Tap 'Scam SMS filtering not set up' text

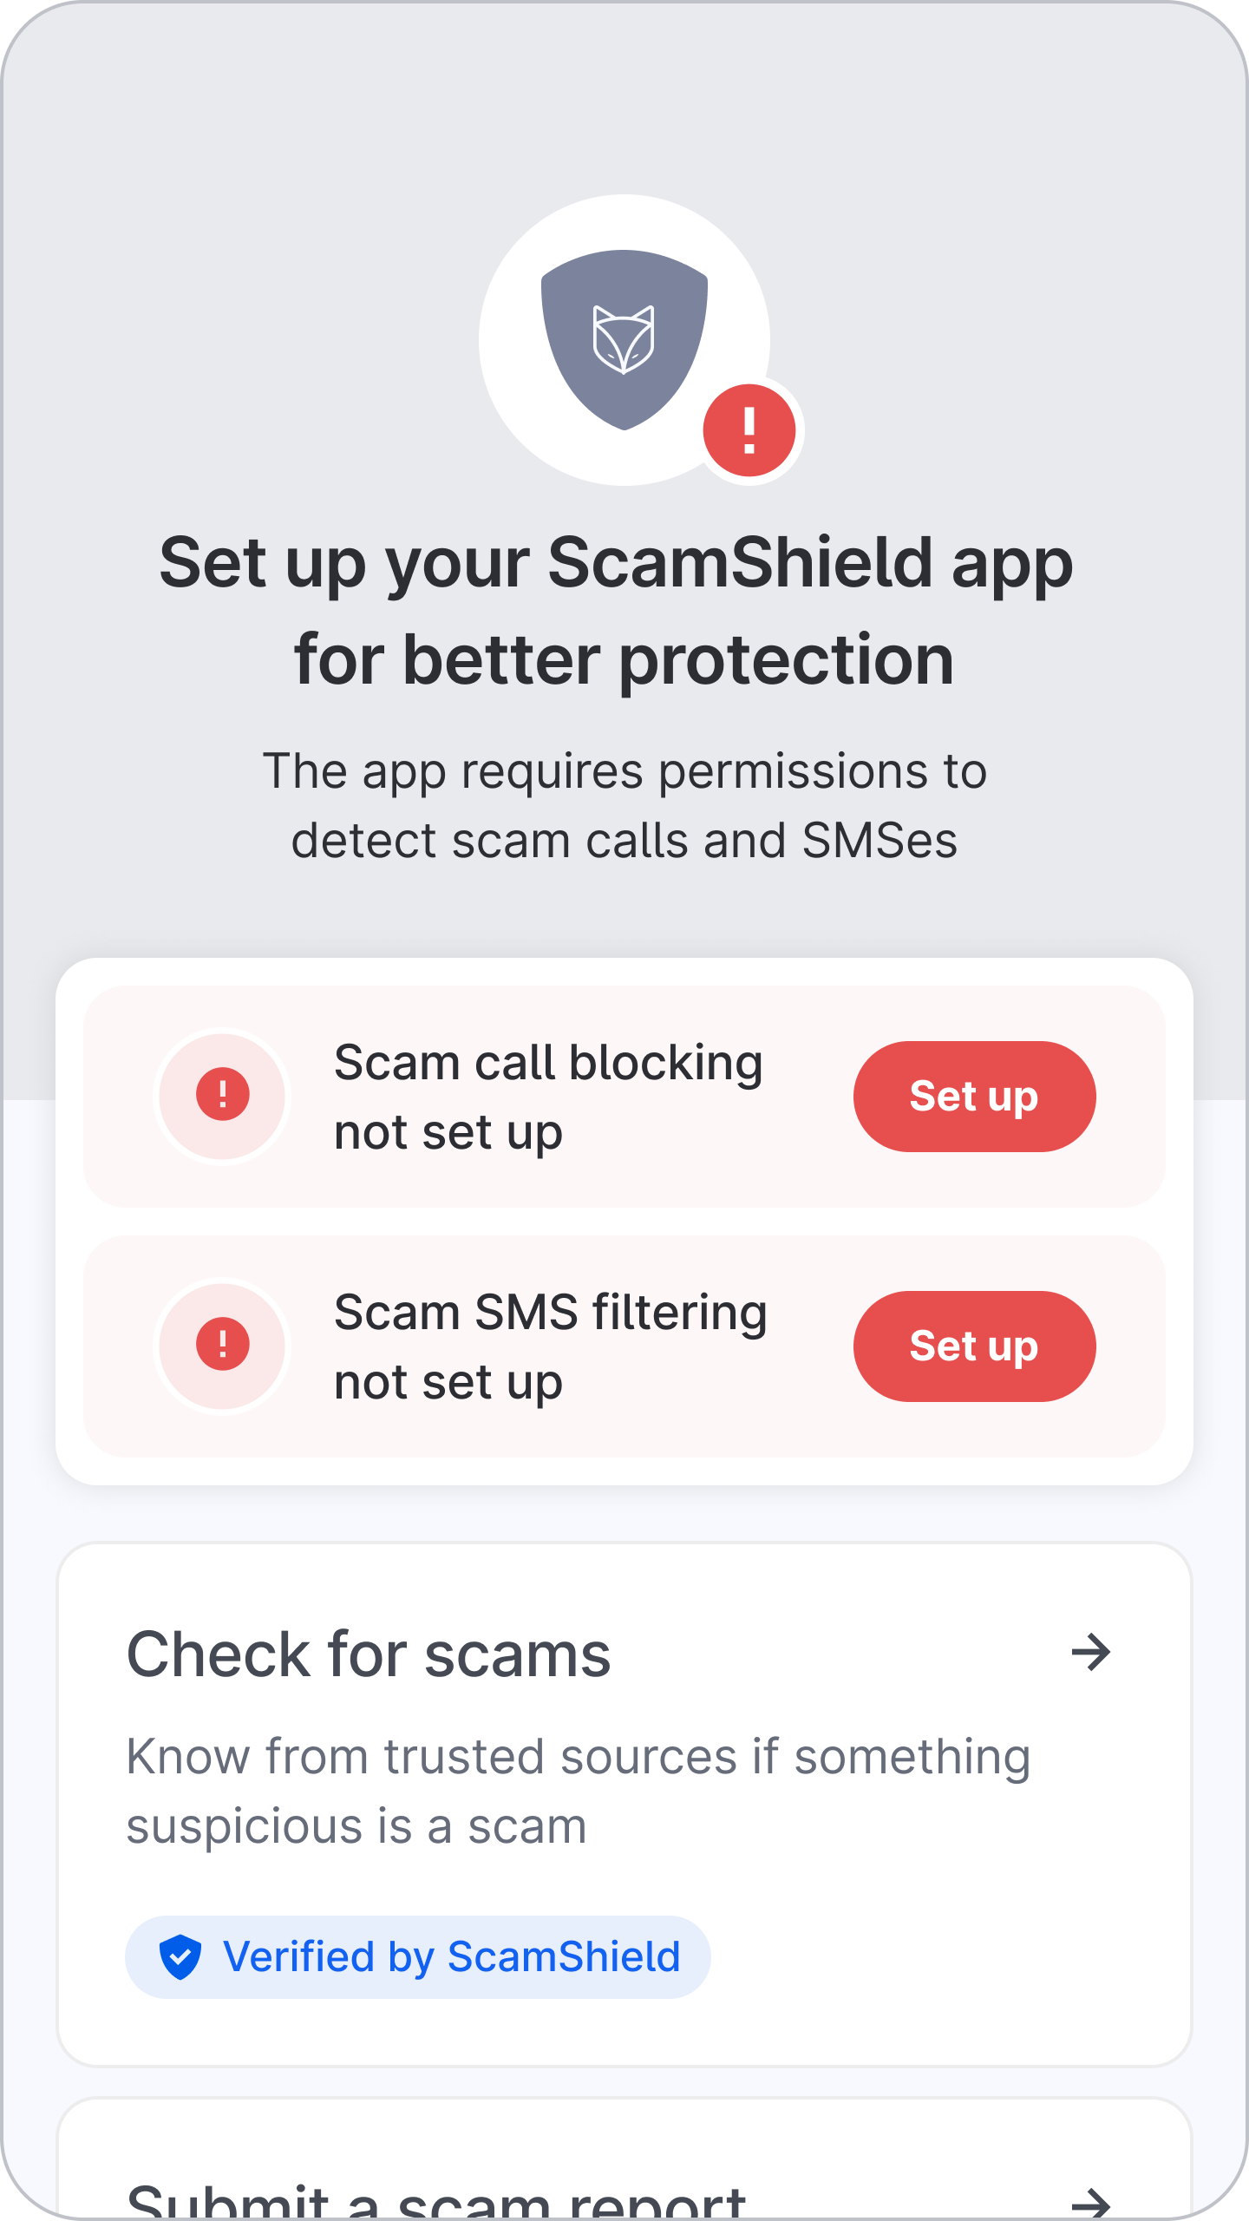[x=551, y=1347]
